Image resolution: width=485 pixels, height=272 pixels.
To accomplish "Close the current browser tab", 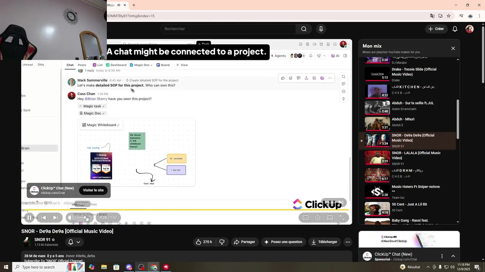I will click(125, 5).
